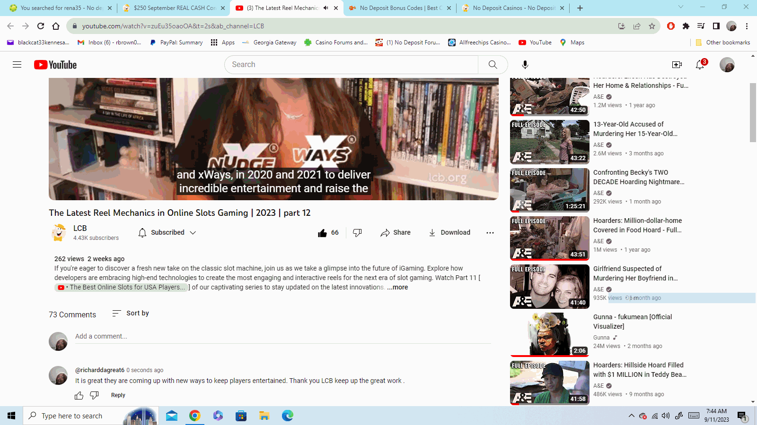Click the search magnifier button
Screen dimensions: 757x425
493,65
